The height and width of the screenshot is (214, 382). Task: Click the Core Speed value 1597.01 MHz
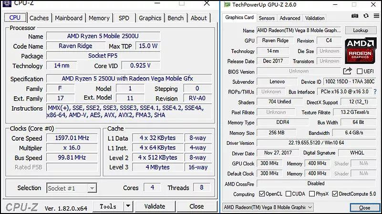tap(72, 138)
